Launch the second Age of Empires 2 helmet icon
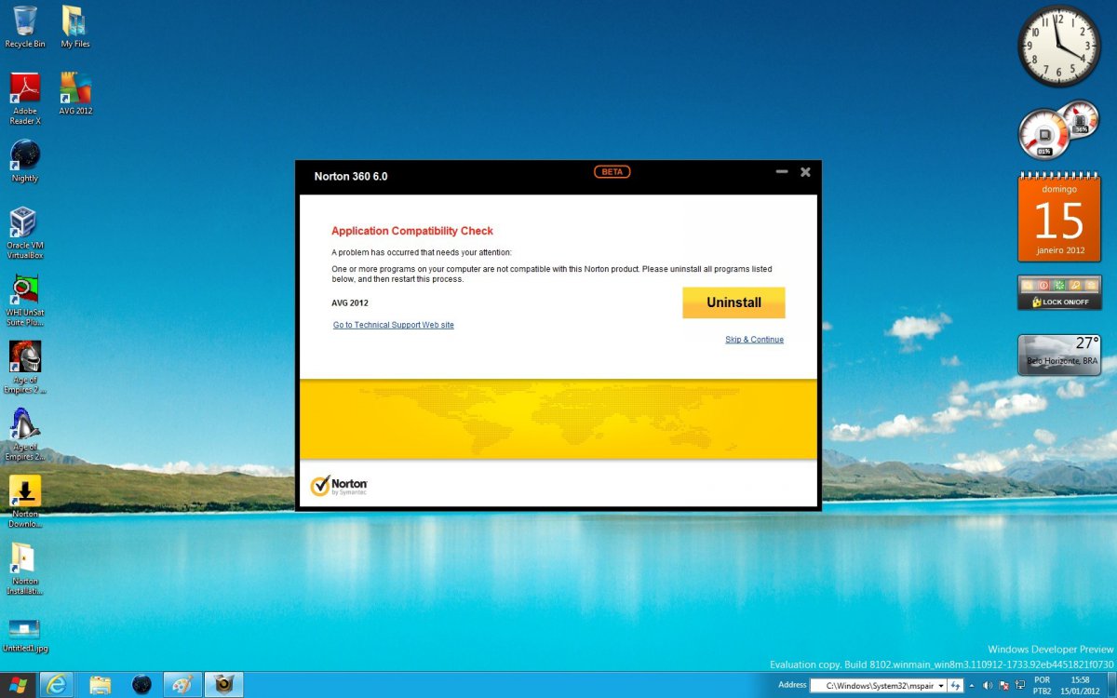 pos(25,435)
